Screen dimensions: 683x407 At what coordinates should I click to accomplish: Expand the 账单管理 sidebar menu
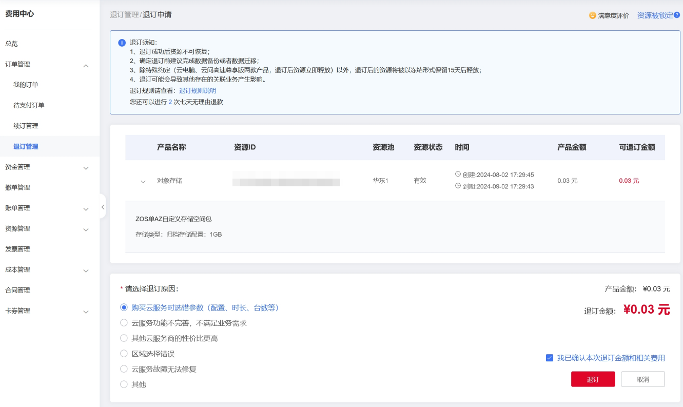[86, 209]
